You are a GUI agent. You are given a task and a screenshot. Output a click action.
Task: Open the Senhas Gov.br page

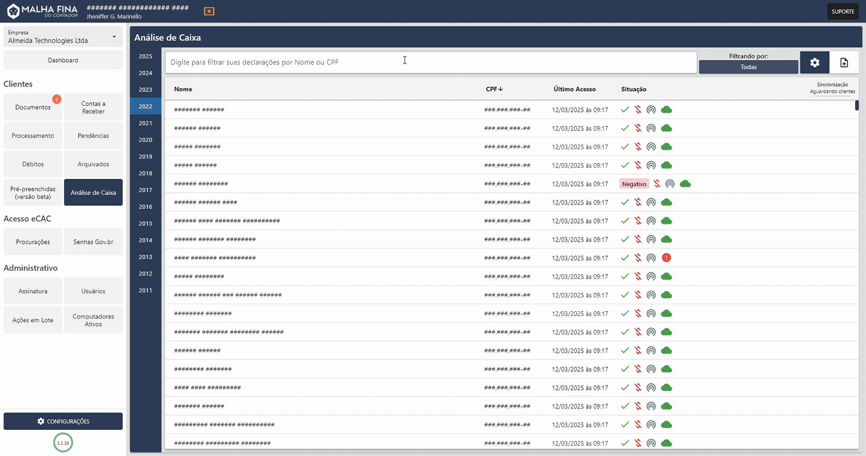coord(93,242)
